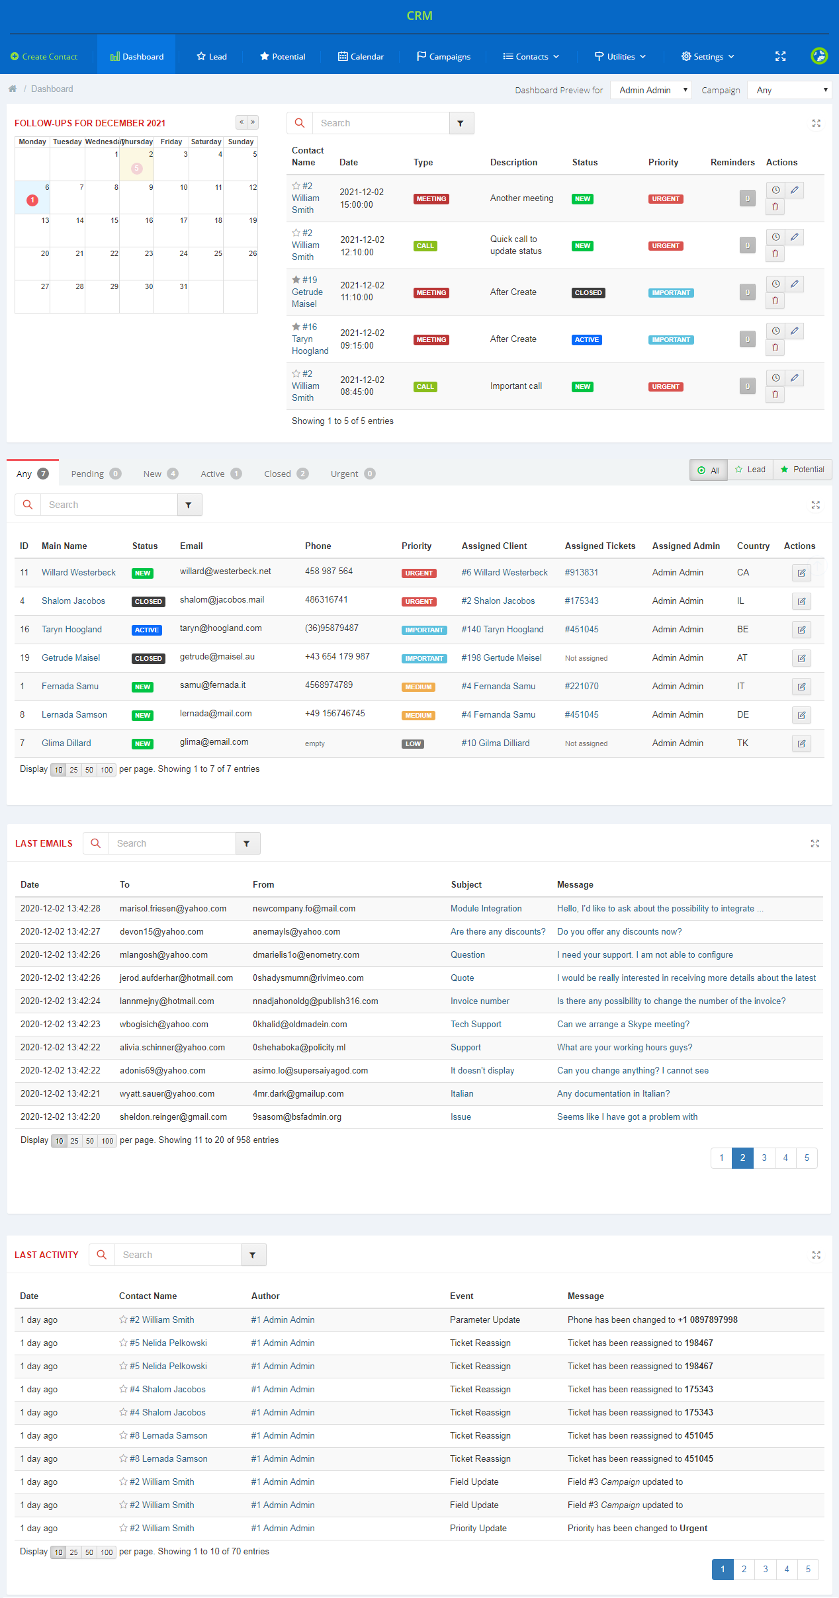Click the Last Activity search field
Viewport: 839px width, 1598px height.
[178, 1255]
